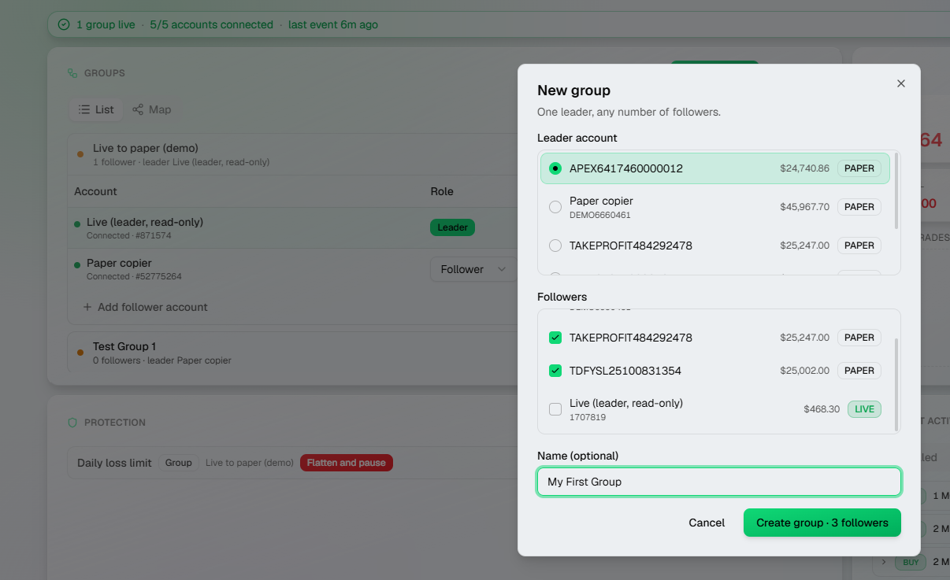The image size is (950, 580).
Task: Switch to the Map view tab
Action: 151,109
